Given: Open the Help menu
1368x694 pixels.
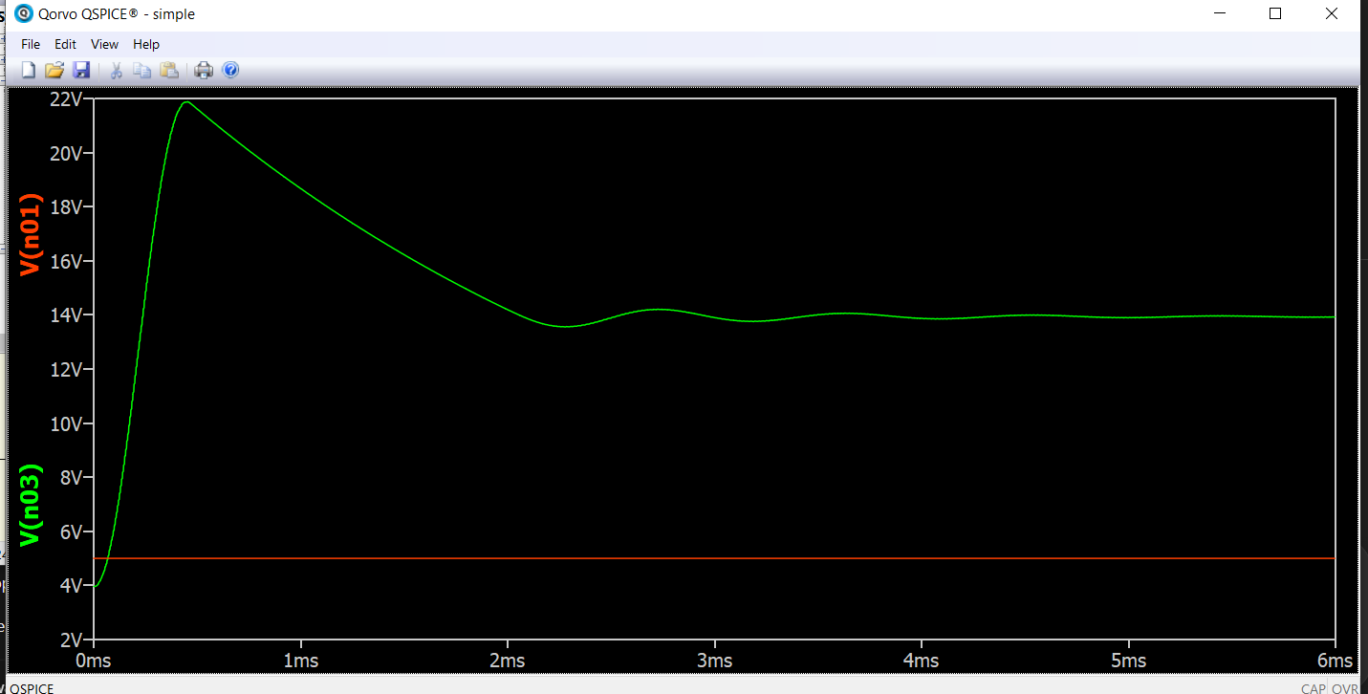Looking at the screenshot, I should [x=146, y=44].
